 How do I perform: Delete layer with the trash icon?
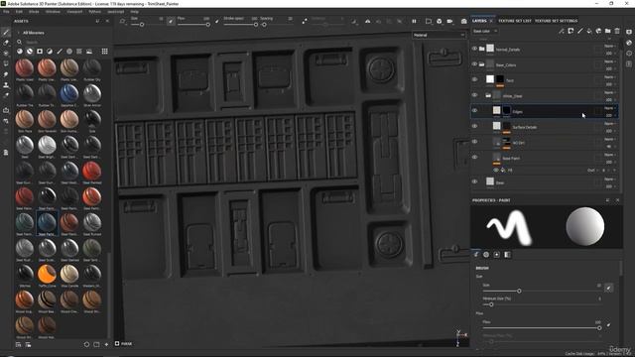[x=617, y=31]
